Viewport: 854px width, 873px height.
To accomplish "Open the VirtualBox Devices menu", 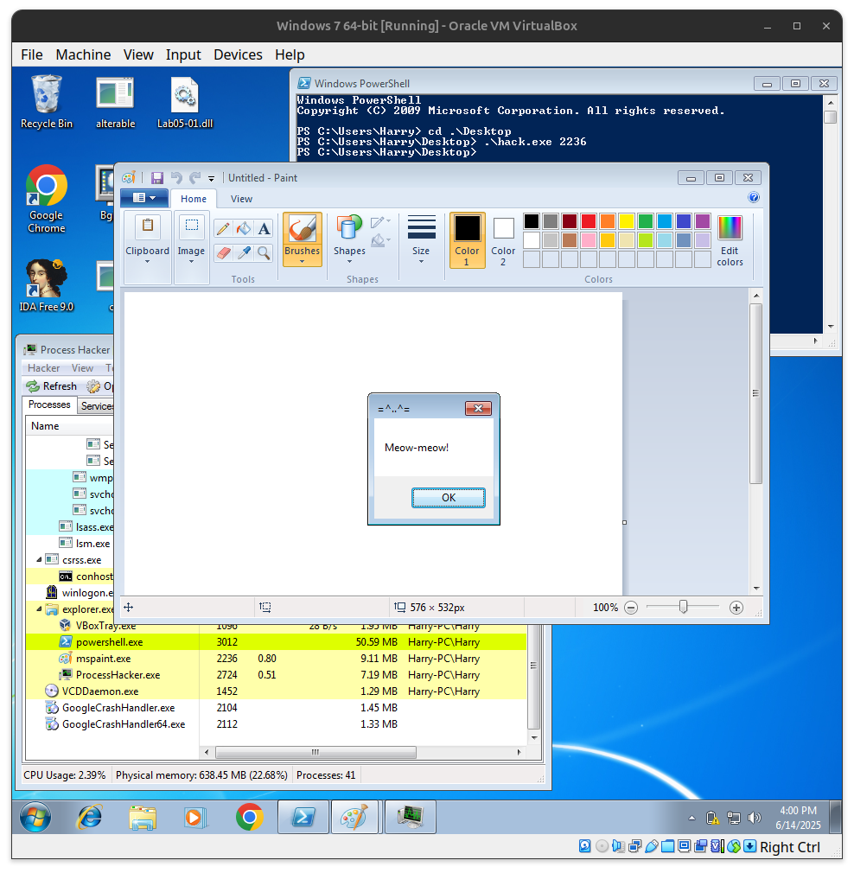I will click(x=238, y=54).
